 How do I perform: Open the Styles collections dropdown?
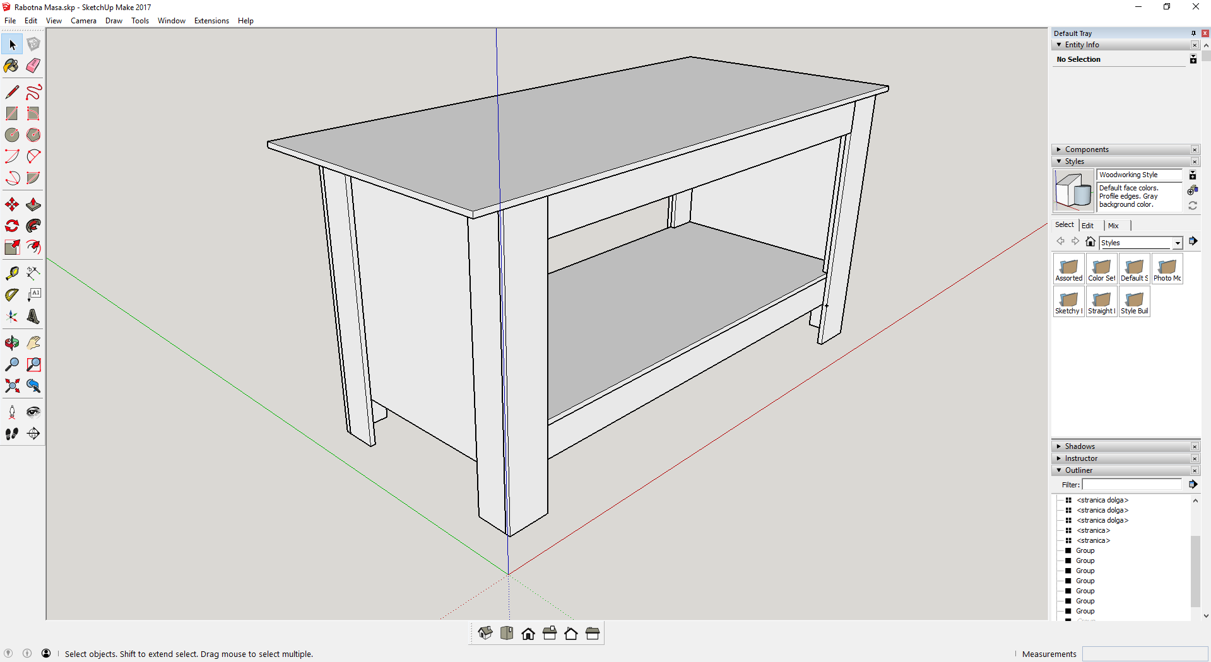tap(1178, 243)
